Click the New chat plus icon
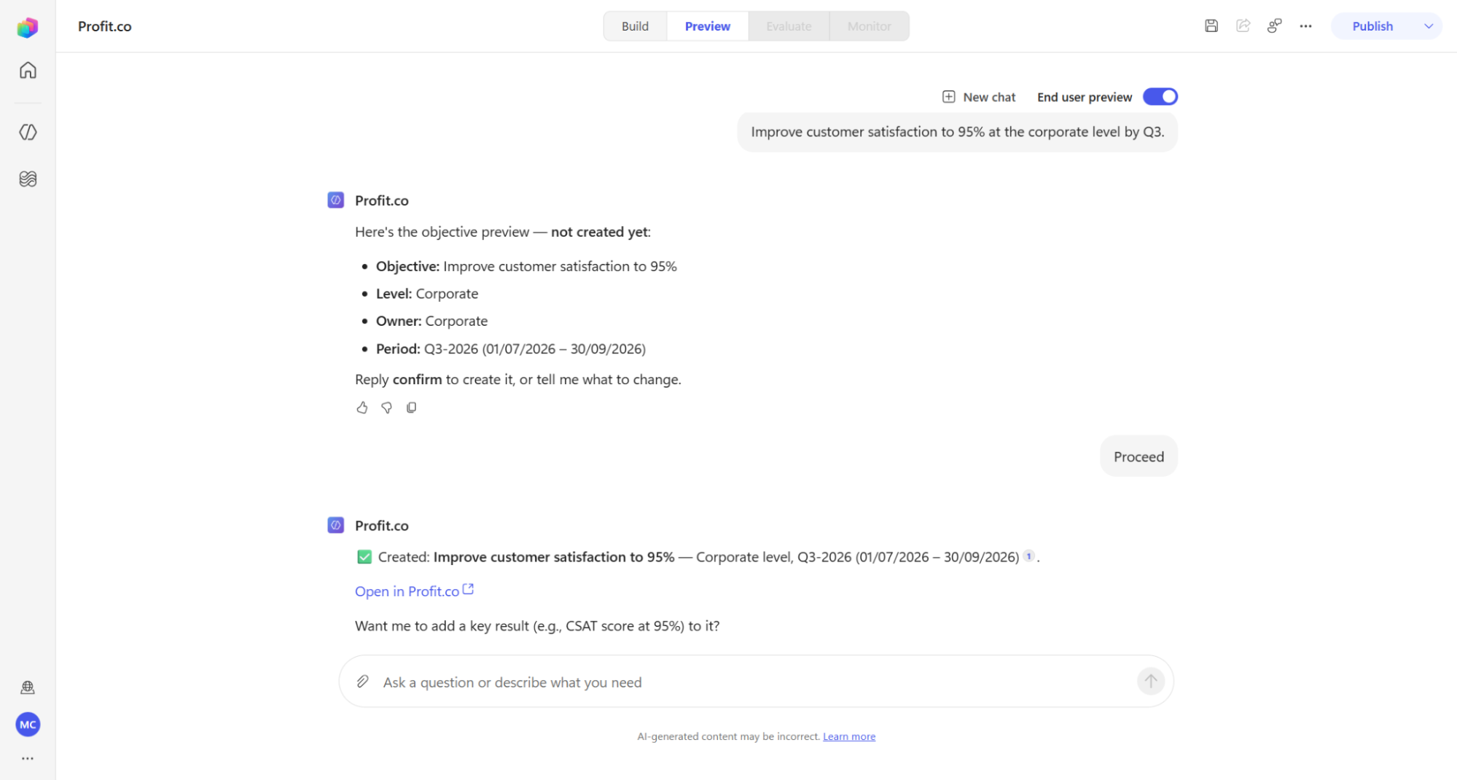The height and width of the screenshot is (780, 1457). tap(948, 97)
